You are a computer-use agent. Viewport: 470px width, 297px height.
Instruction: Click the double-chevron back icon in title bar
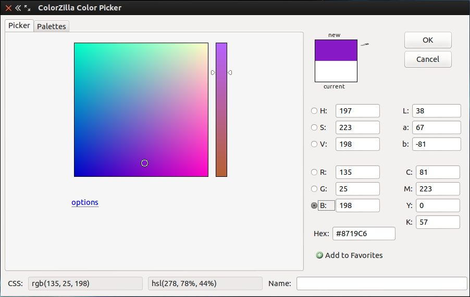tap(18, 8)
